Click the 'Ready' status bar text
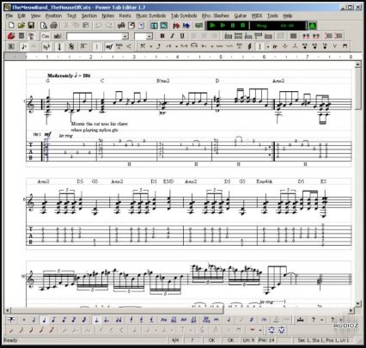The height and width of the screenshot is (348, 366). coord(10,340)
